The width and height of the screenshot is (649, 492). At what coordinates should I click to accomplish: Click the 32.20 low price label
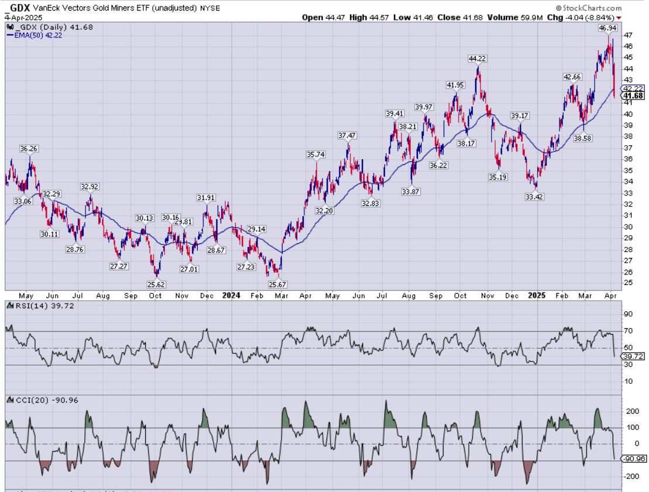(324, 211)
